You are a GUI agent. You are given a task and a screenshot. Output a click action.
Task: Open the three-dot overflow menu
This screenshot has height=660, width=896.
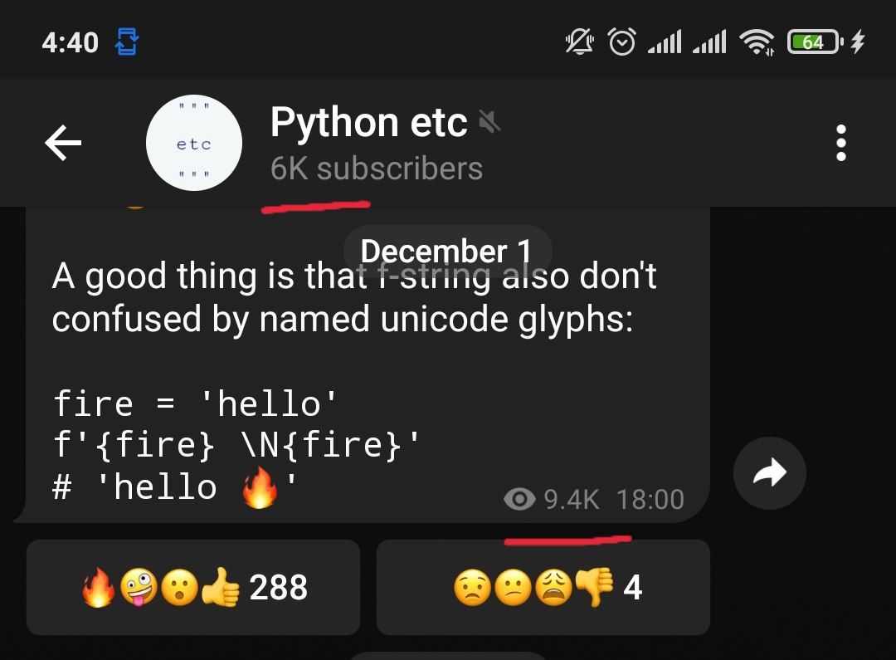click(840, 143)
